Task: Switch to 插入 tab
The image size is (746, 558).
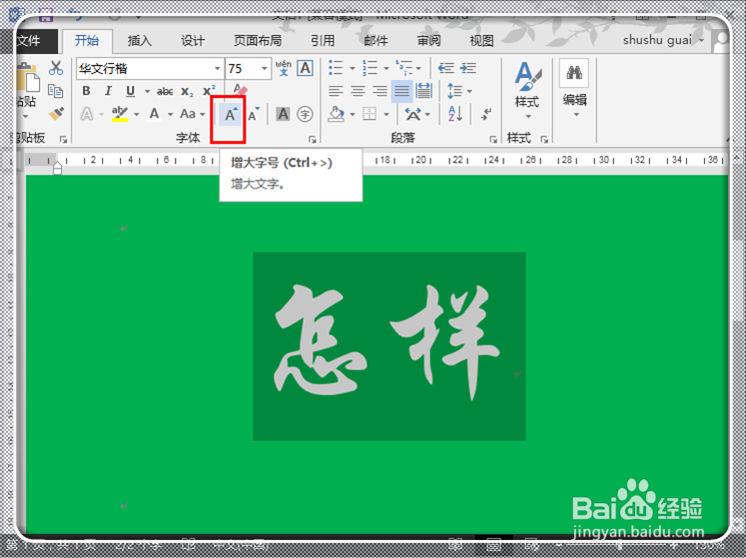Action: pos(140,41)
